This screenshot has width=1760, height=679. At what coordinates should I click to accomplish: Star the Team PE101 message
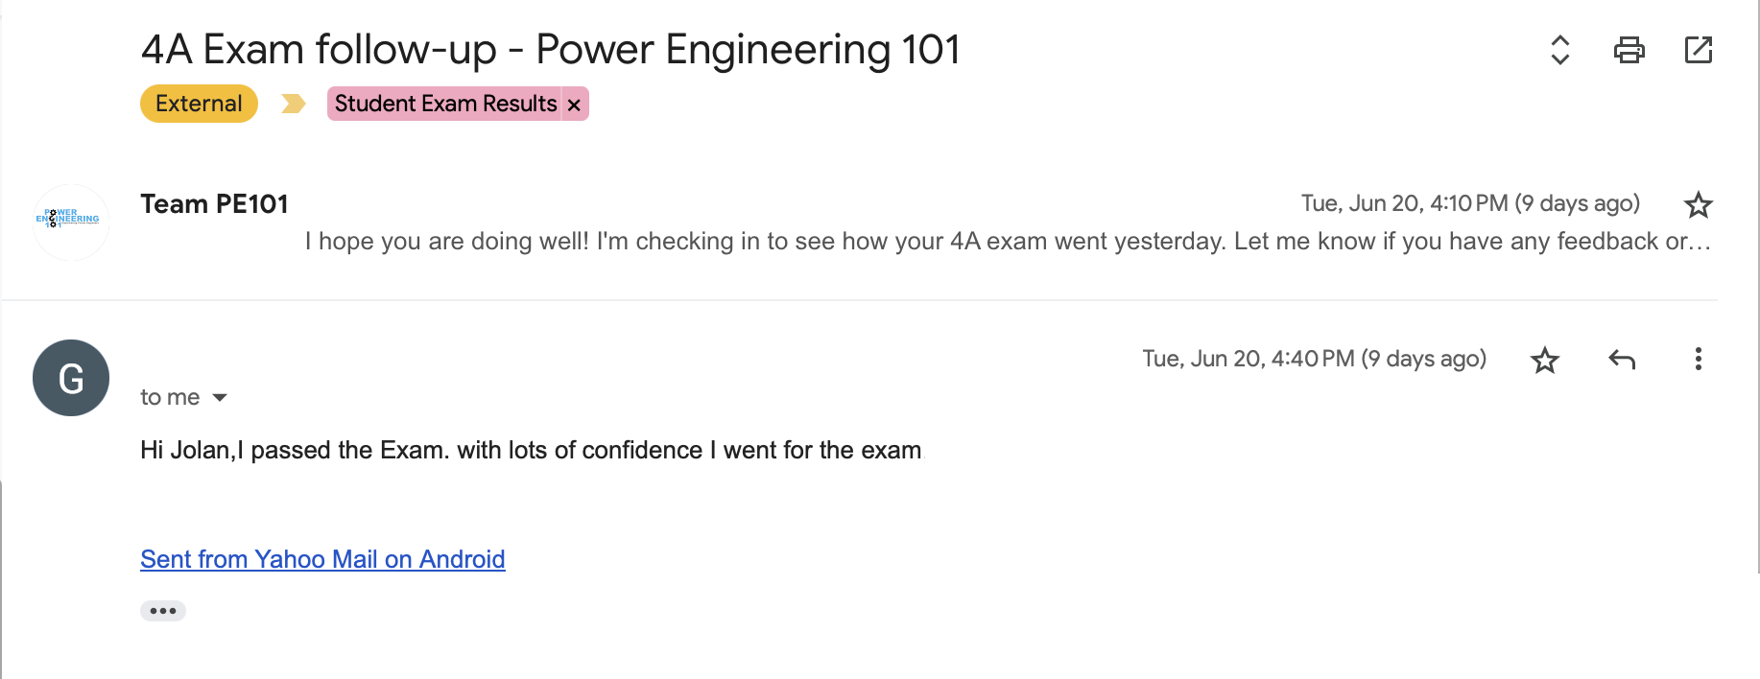[x=1698, y=204]
